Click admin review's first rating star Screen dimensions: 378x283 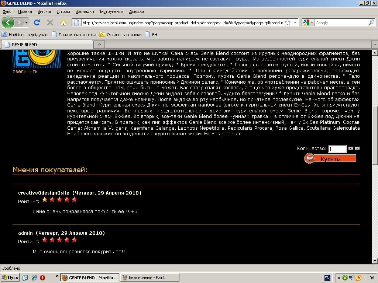[45, 240]
